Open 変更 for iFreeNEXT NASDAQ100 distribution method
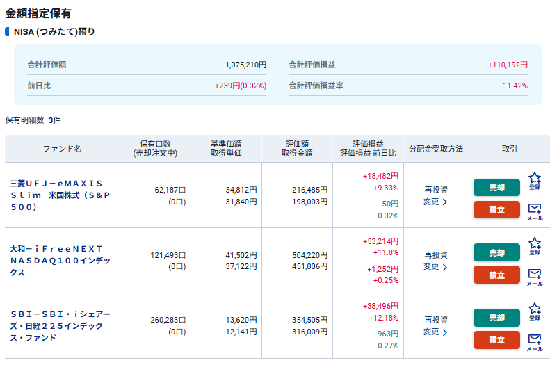 click(435, 266)
